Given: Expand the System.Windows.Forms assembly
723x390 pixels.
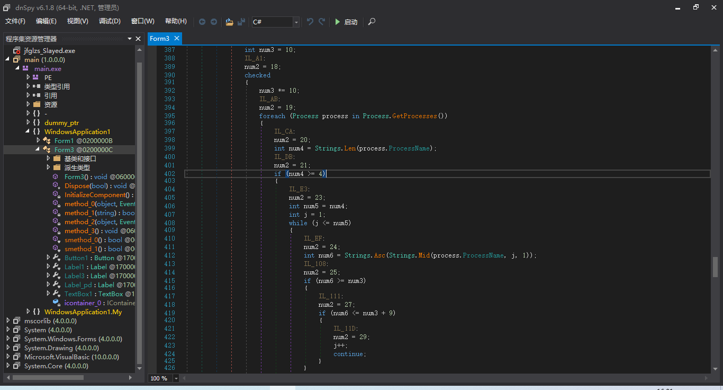Looking at the screenshot, I should (x=8, y=339).
